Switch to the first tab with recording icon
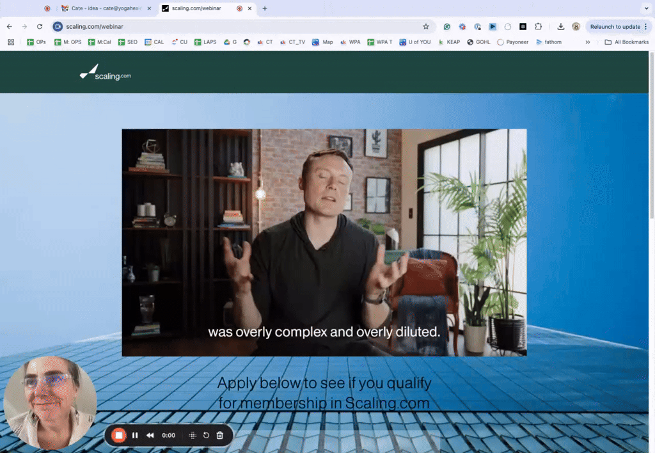This screenshot has height=453, width=655. coord(47,8)
